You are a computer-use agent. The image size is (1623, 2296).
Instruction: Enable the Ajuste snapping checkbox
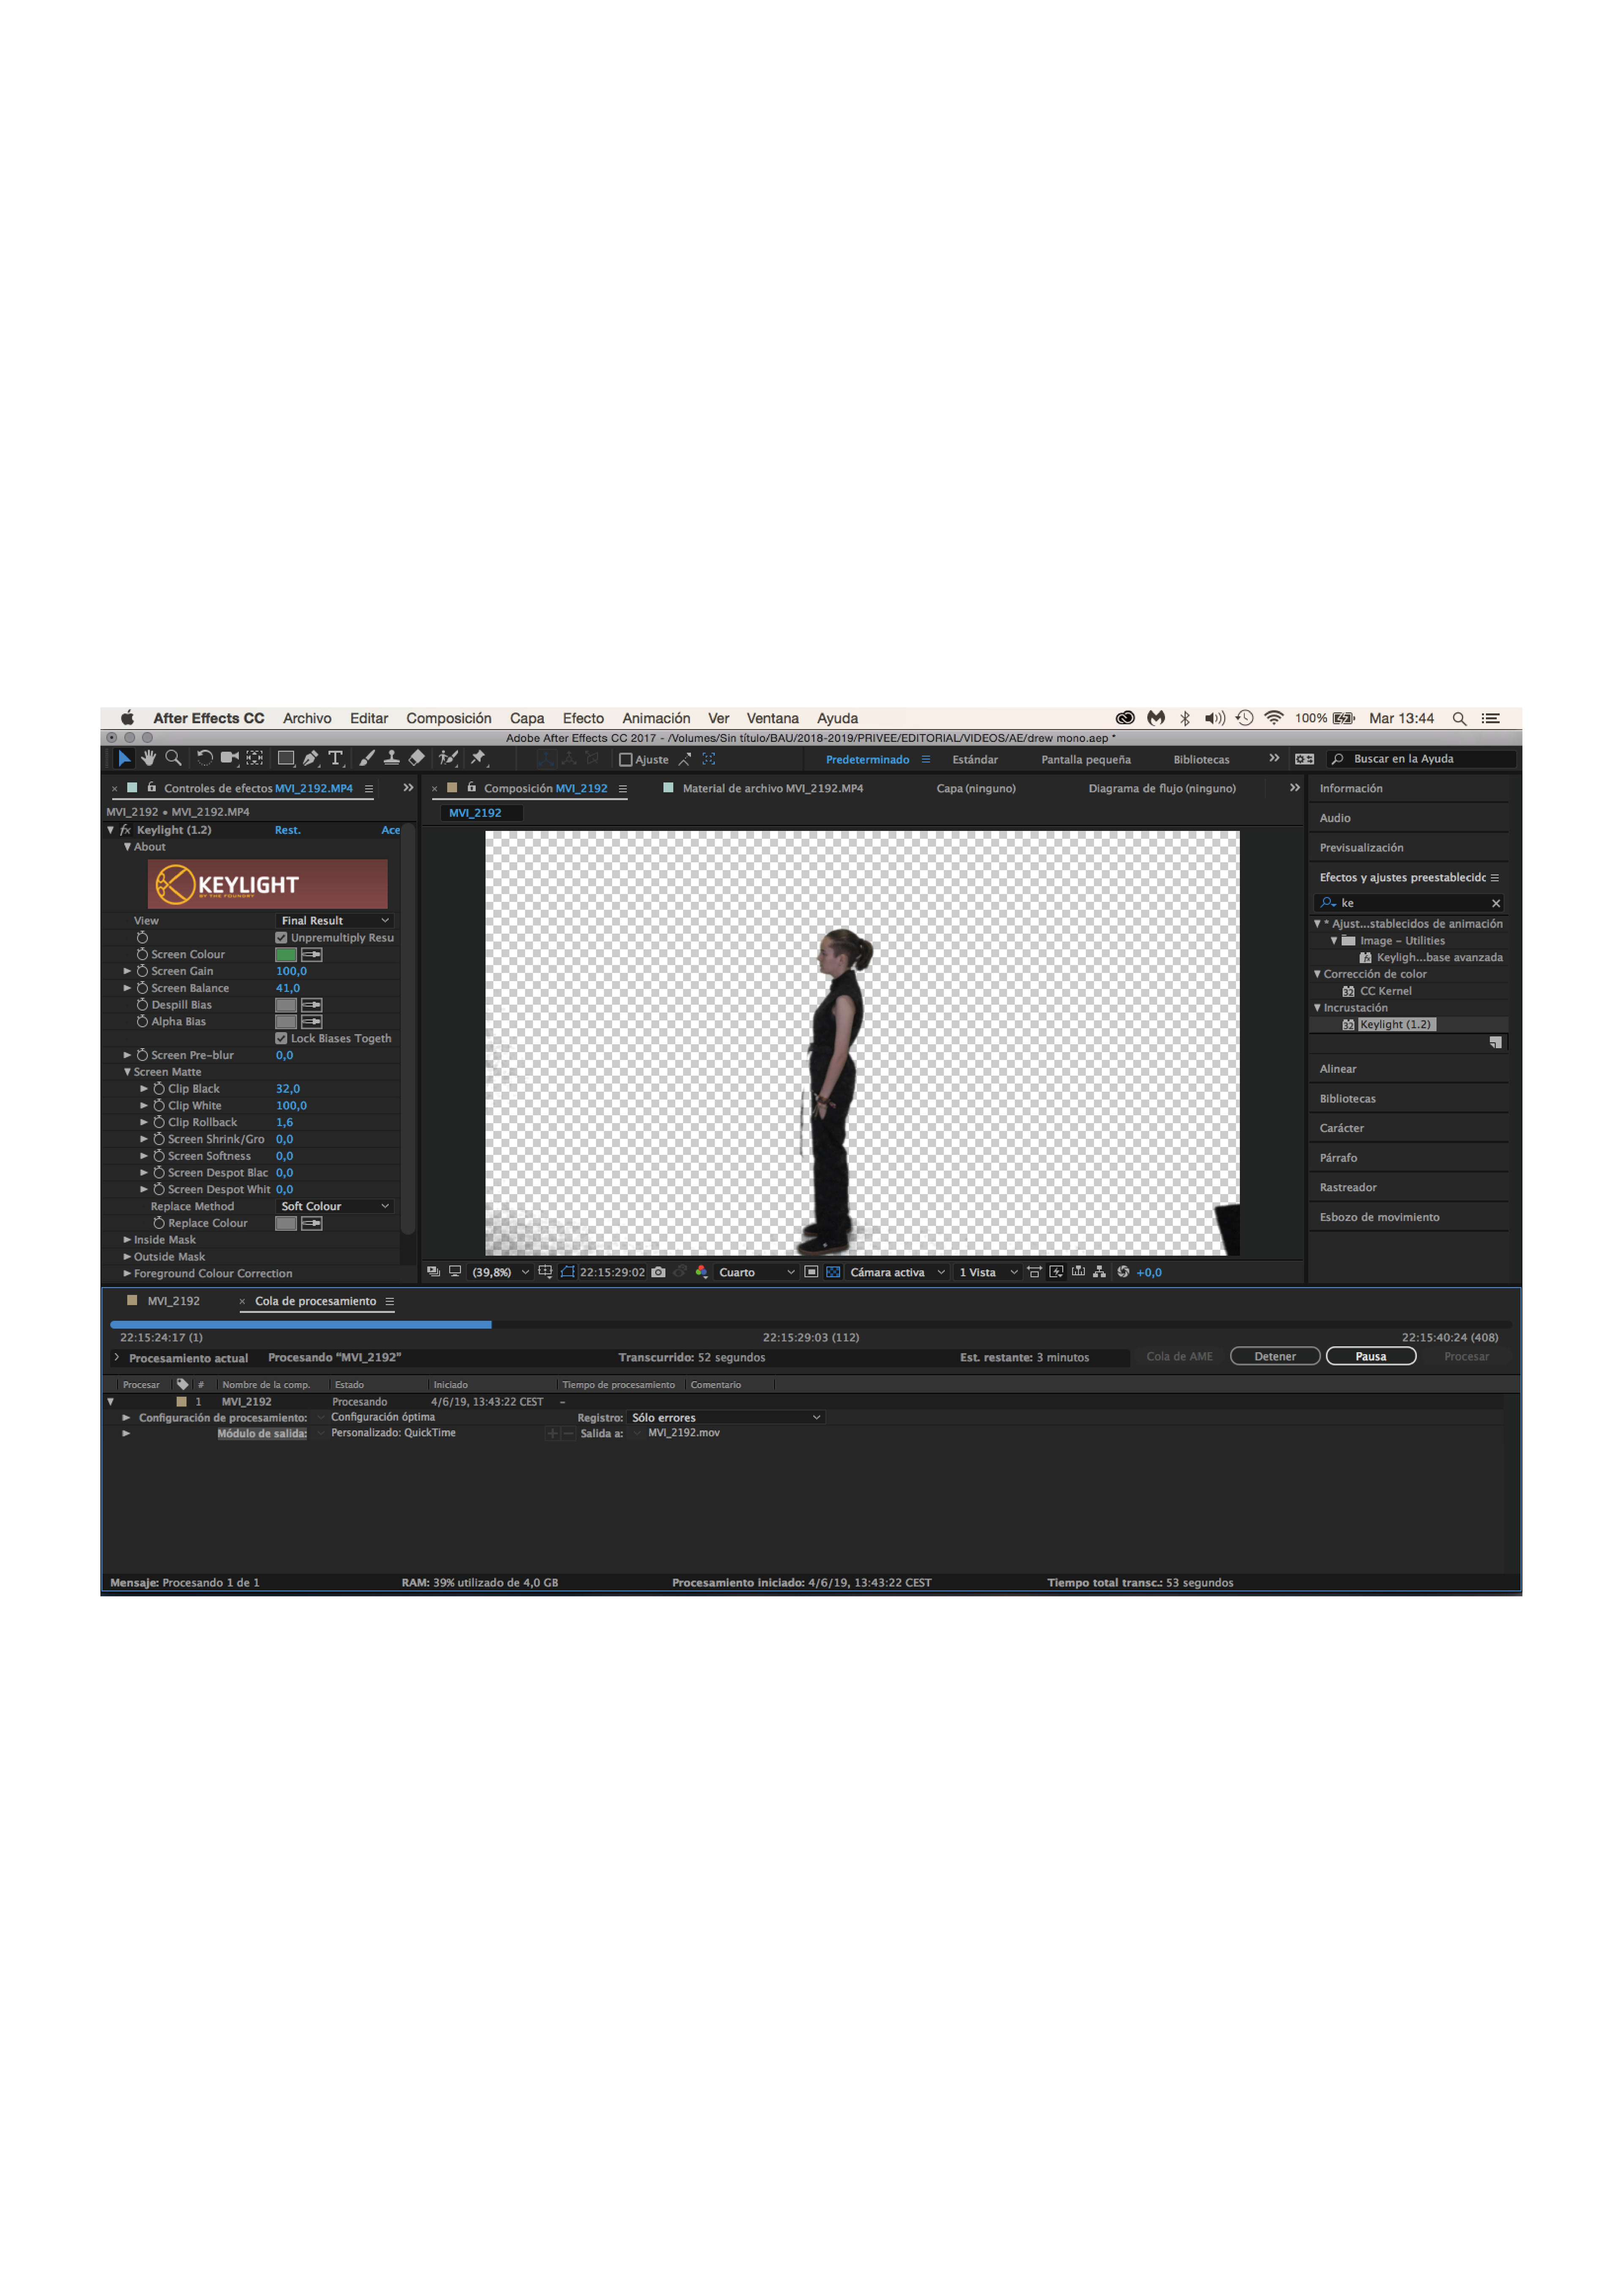[x=626, y=760]
